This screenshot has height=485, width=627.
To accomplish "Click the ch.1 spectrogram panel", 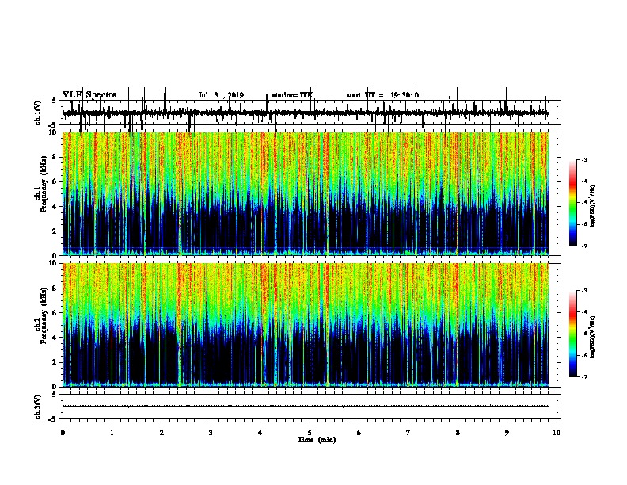I will pos(306,193).
